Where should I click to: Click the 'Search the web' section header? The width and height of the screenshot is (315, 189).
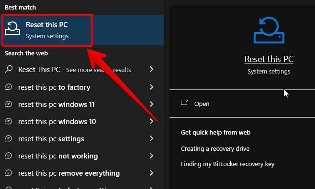click(26, 53)
